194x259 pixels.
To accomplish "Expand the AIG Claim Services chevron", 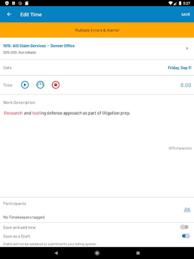I will [187, 48].
